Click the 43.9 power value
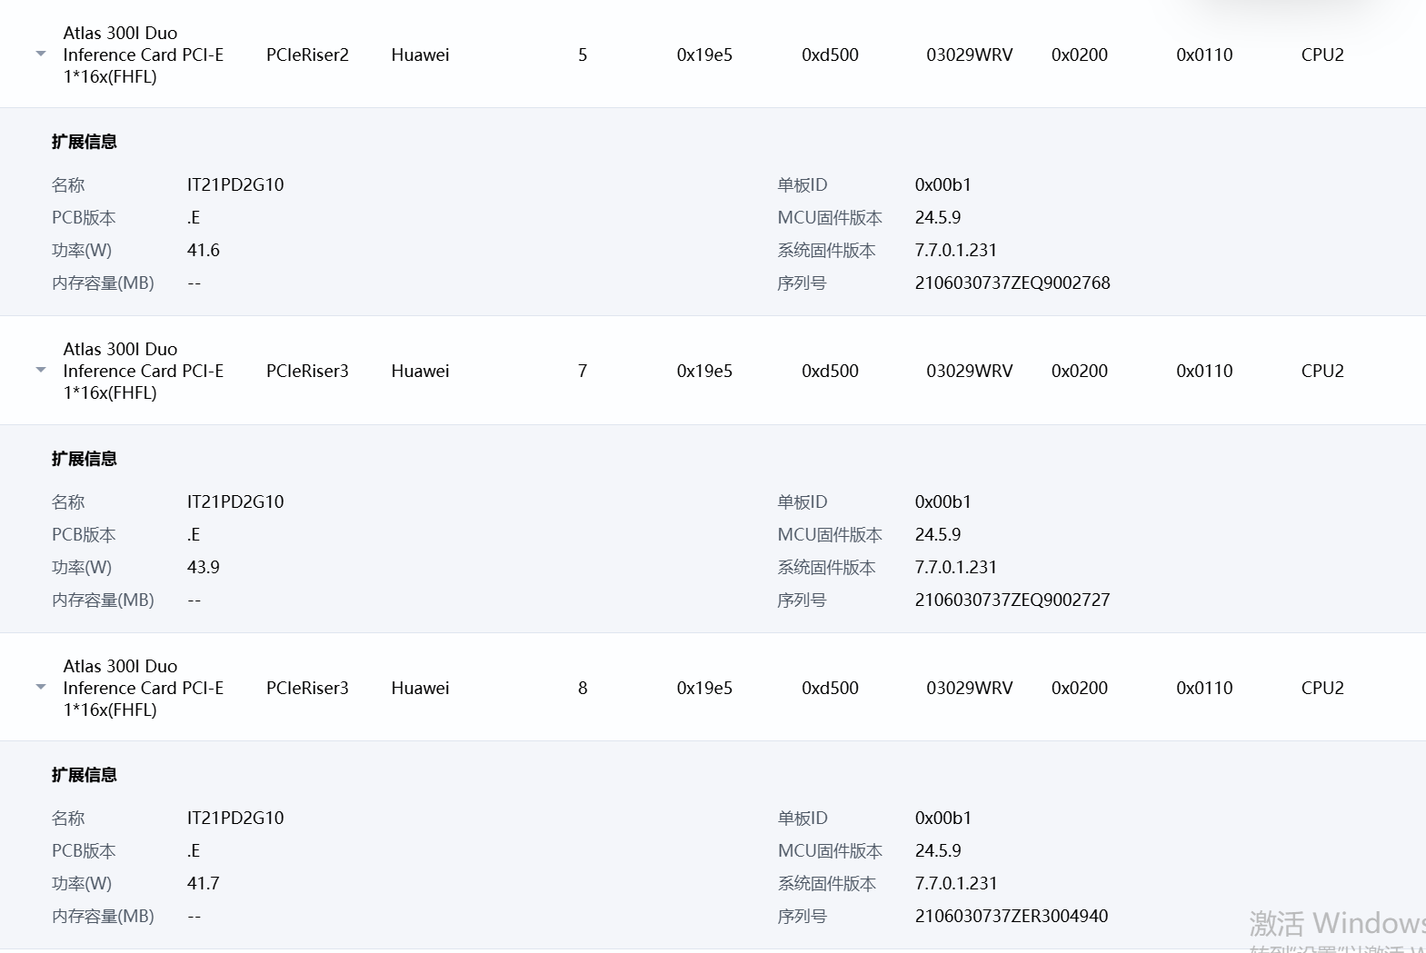This screenshot has height=953, width=1426. tap(203, 567)
